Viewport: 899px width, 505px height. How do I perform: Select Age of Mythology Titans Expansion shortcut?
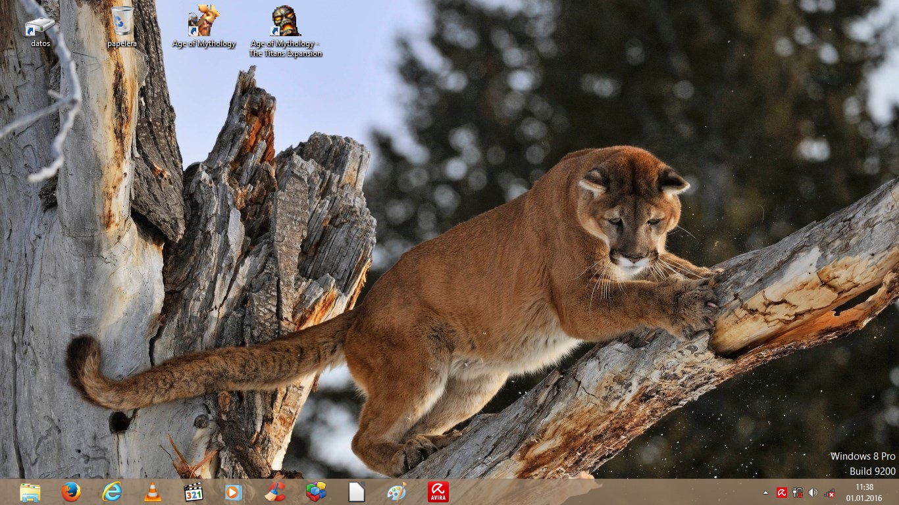coord(286,30)
